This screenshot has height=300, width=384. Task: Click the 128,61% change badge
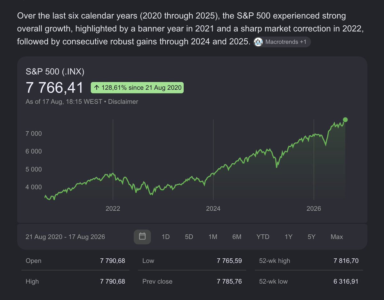[x=137, y=87]
